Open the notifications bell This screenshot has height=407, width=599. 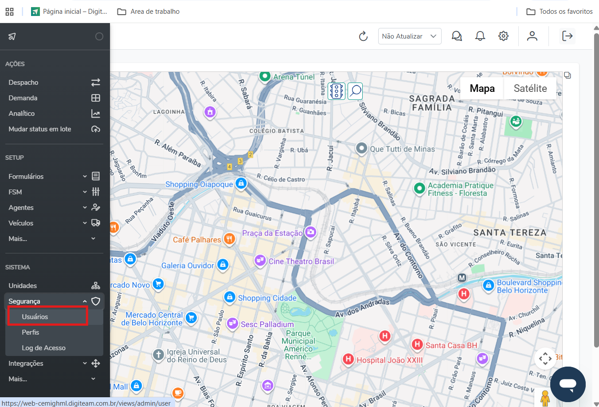480,36
